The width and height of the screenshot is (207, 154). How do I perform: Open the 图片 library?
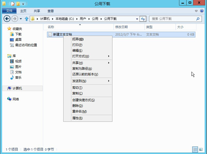[x=16, y=67]
